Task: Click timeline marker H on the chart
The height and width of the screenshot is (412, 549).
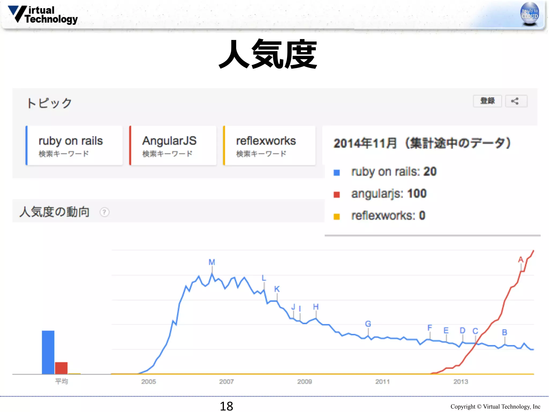Action: tap(316, 307)
